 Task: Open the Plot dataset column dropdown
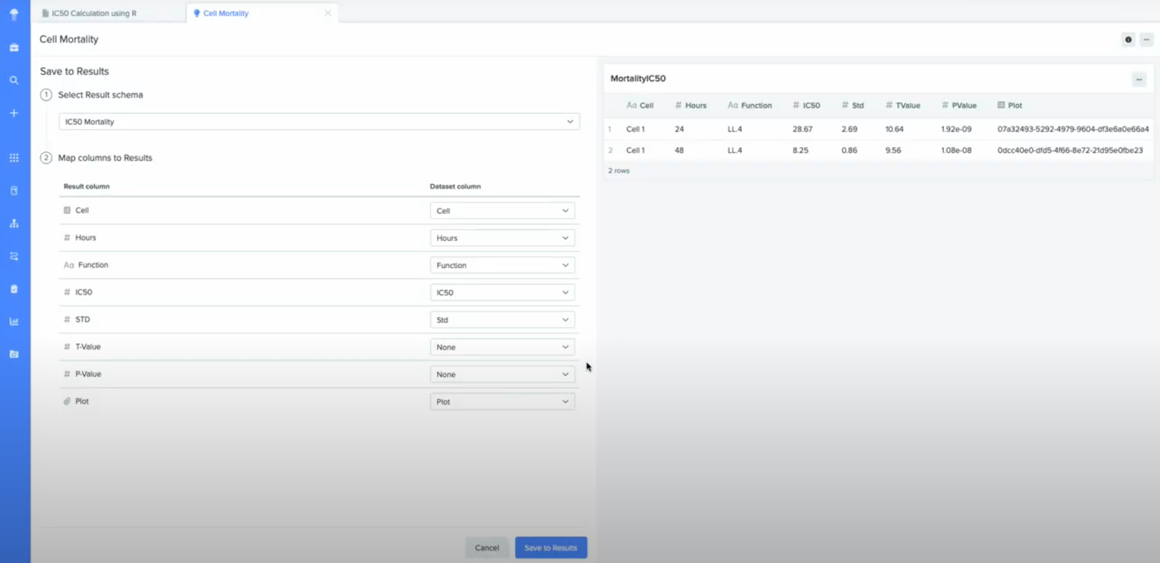pyautogui.click(x=502, y=401)
